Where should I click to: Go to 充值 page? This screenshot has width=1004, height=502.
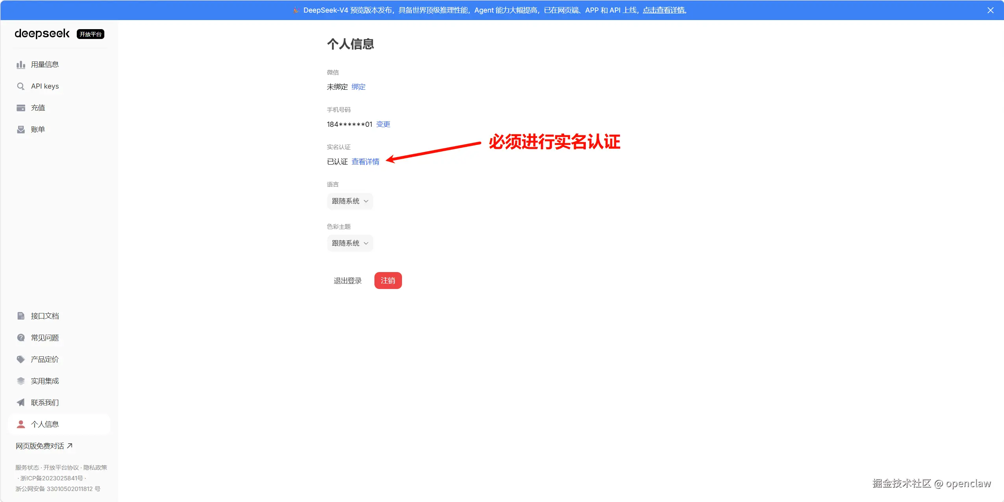pos(59,108)
